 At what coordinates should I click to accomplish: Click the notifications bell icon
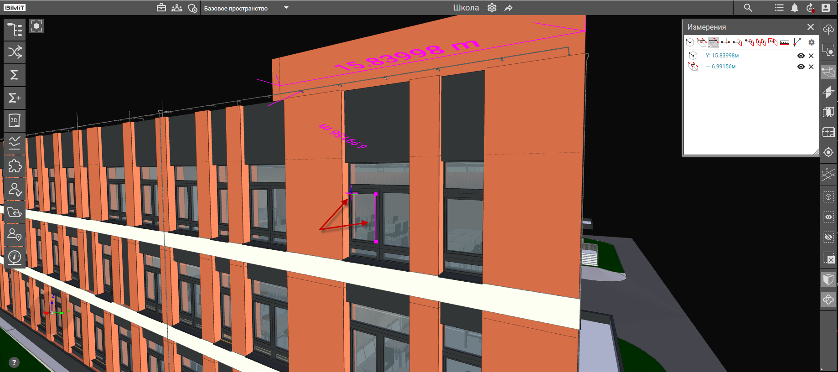point(794,8)
